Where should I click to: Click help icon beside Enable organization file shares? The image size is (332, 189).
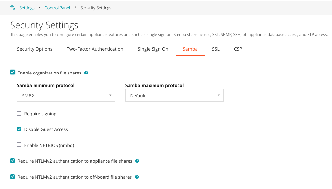tap(86, 73)
